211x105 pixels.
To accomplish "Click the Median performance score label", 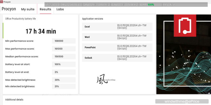I will [x=22, y=57].
